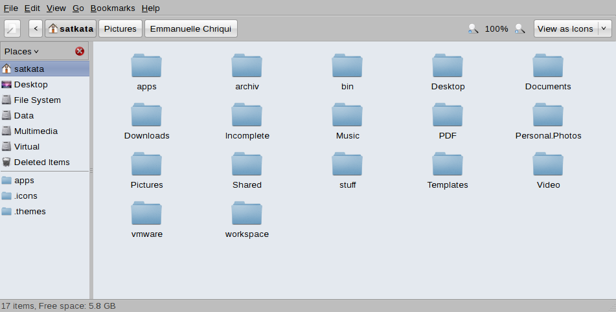Open Virtual drive in sidebar
This screenshot has height=312, width=616.
(x=45, y=146)
